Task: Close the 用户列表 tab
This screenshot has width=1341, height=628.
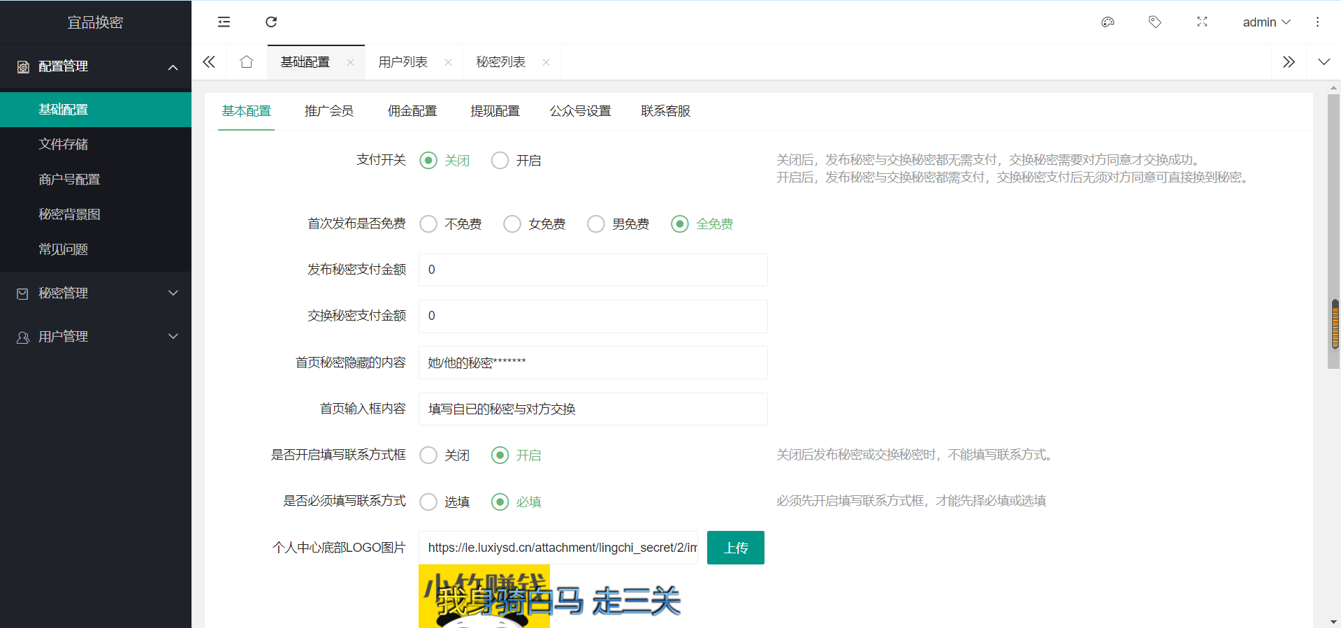Action: (x=448, y=63)
